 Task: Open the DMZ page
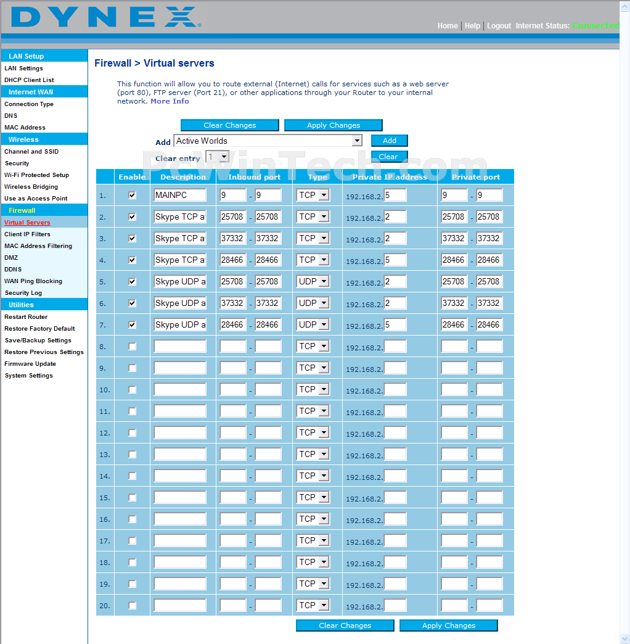[11, 257]
